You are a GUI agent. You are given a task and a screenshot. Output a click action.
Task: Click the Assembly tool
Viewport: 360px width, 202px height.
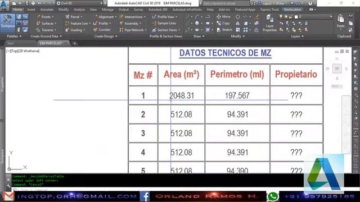pos(130,24)
